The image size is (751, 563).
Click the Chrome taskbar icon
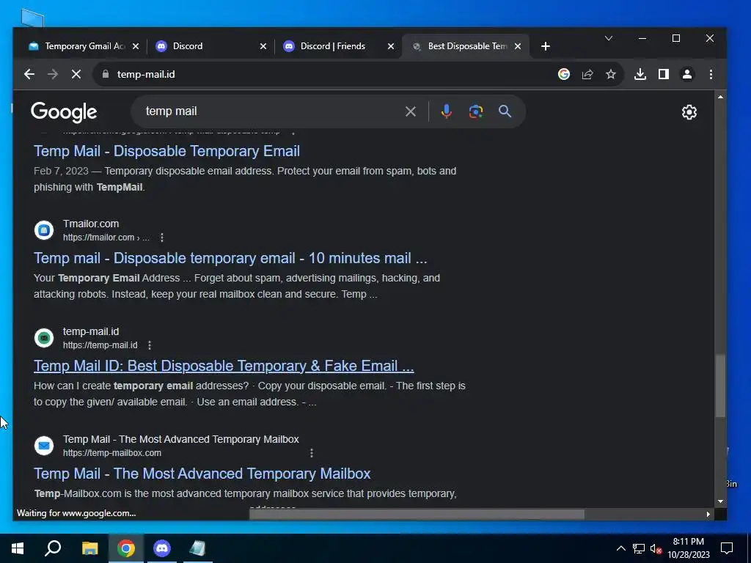tap(126, 548)
